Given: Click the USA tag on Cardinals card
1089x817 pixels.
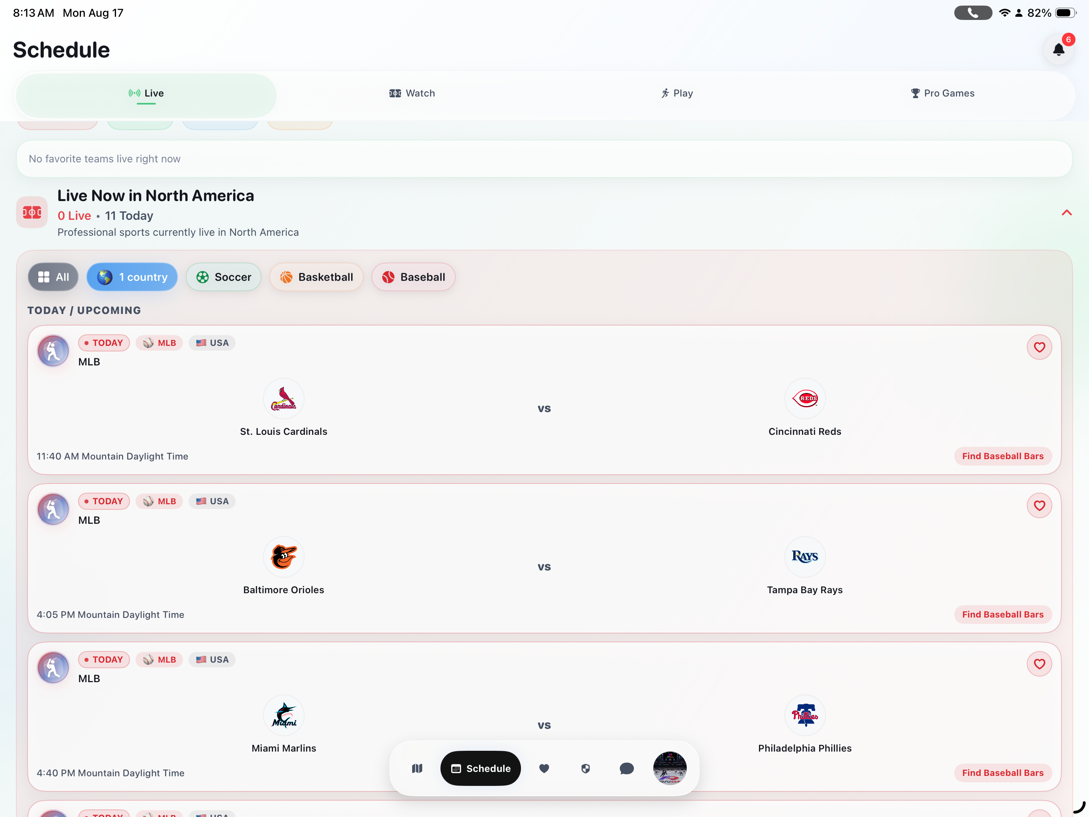Looking at the screenshot, I should click(x=212, y=343).
